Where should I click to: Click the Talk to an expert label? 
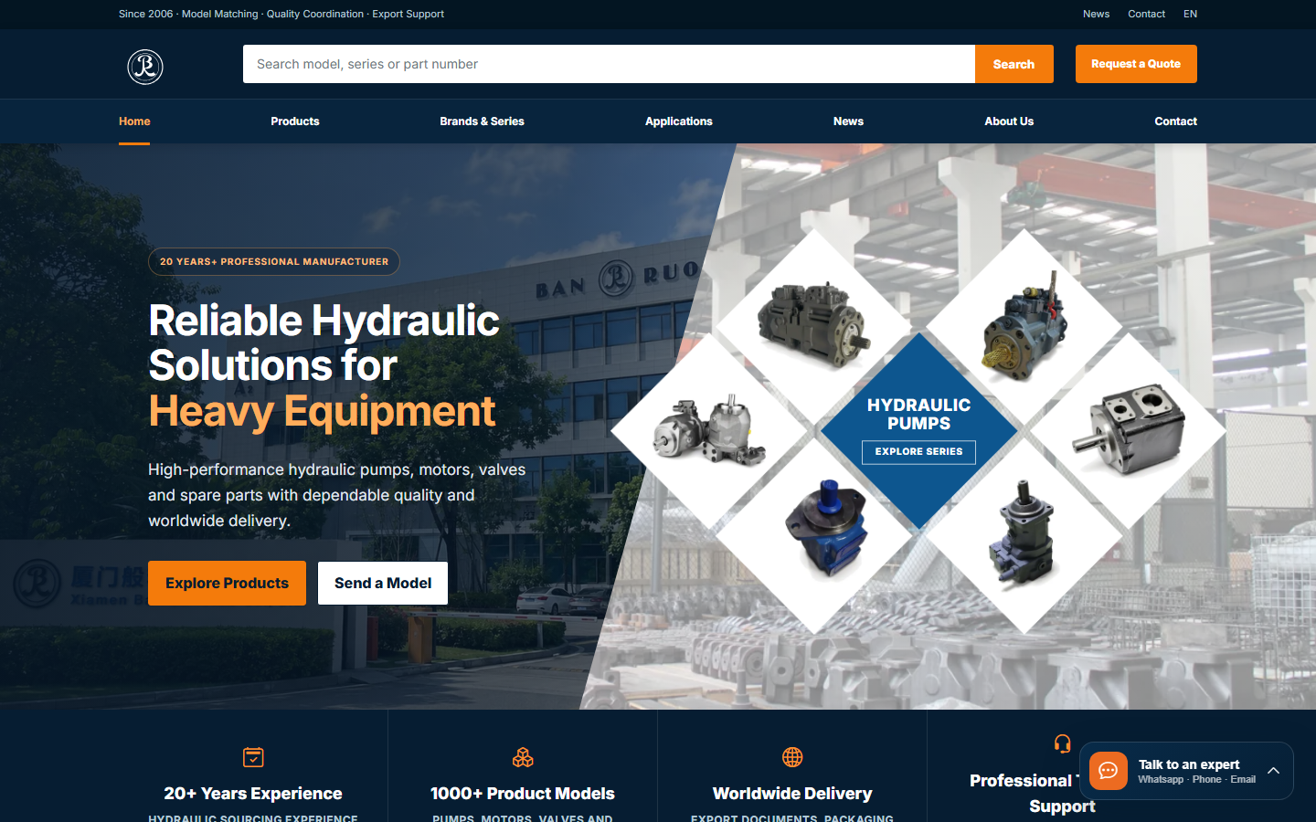point(1189,764)
